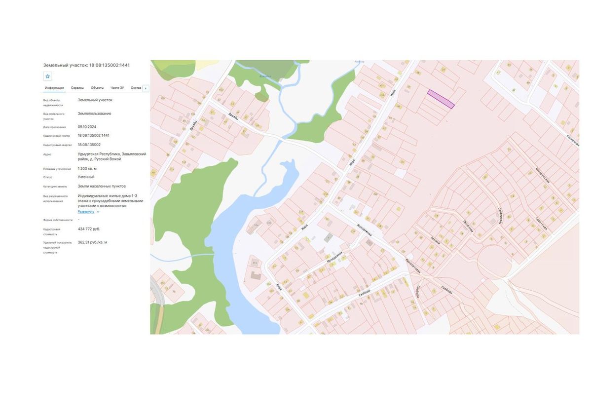This screenshot has height=419, width=592.
Task: Open the Состав tab
Action: 136,88
